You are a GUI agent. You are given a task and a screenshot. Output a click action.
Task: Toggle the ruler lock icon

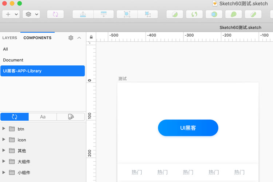tap(91, 37)
